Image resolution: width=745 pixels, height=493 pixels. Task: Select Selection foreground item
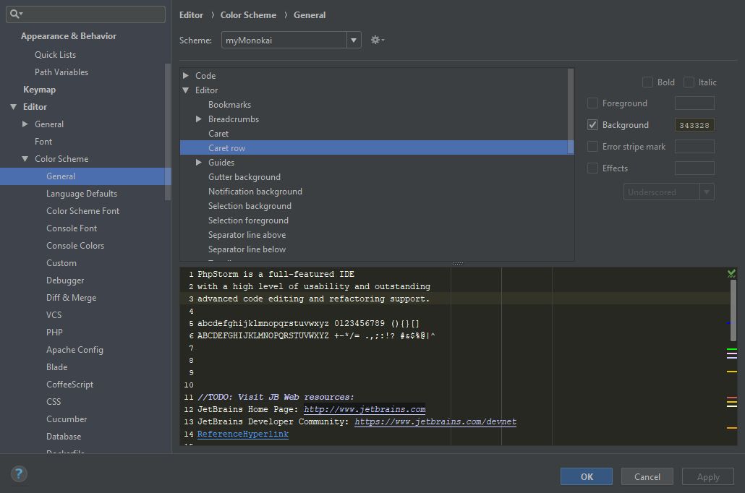pyautogui.click(x=249, y=220)
